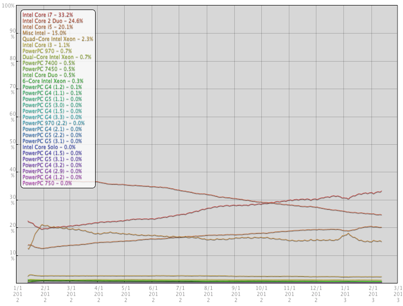Select PowerPC 7450 – 0.5% legend entry
Image resolution: width=403 pixels, height=306 pixels.
[x=49, y=69]
